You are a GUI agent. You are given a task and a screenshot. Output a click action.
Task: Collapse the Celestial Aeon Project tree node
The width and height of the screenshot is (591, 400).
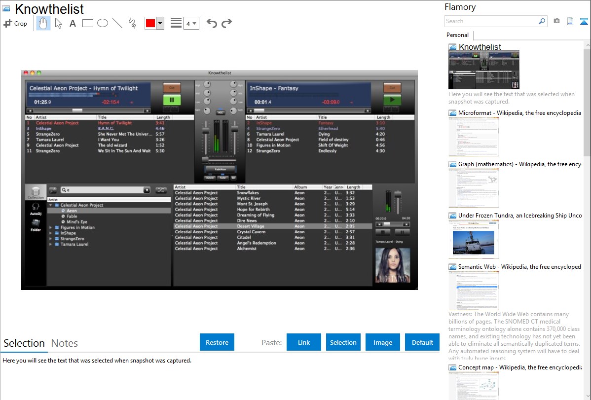[51, 205]
